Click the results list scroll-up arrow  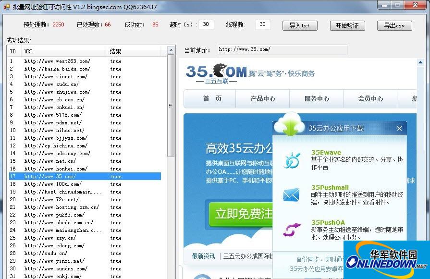click(x=171, y=50)
